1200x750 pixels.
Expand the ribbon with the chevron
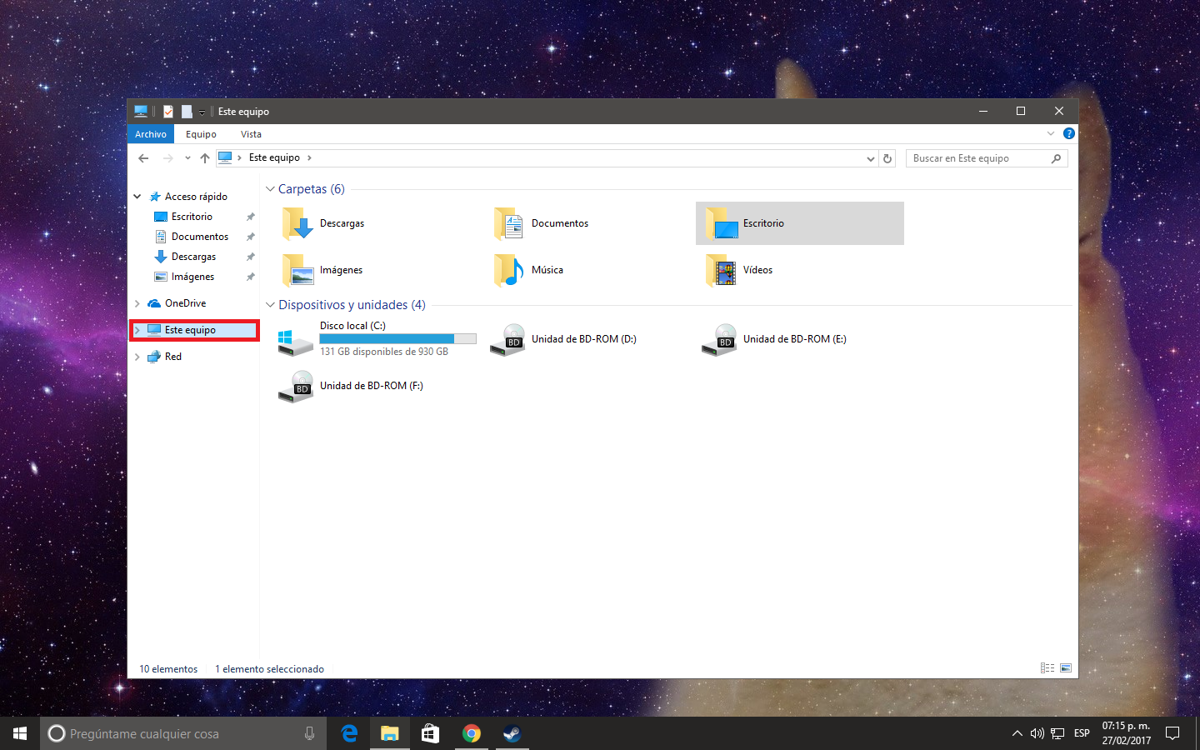[x=1051, y=133]
